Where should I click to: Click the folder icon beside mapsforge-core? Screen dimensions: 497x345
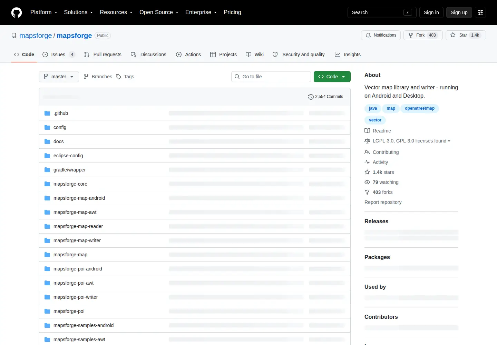(x=47, y=184)
